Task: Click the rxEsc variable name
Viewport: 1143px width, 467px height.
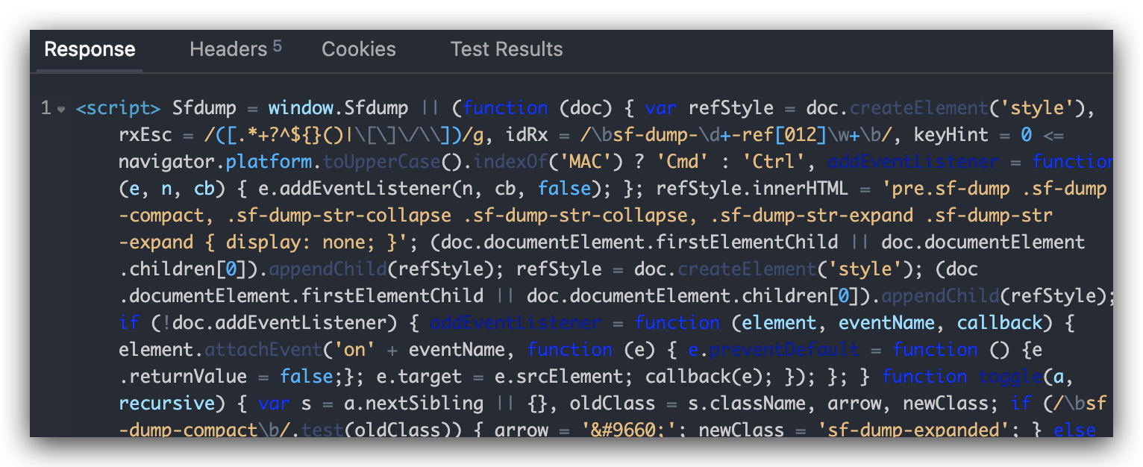Action: pos(145,135)
